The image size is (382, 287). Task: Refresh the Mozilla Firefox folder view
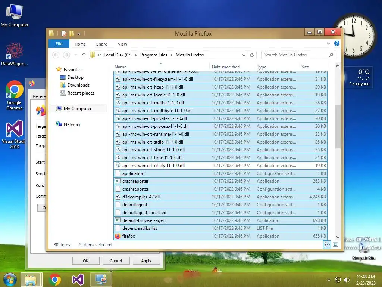(x=252, y=55)
